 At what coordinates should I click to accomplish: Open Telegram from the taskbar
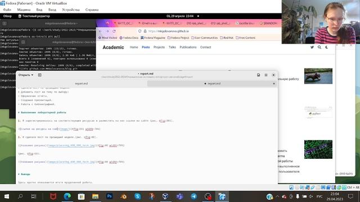click(x=193, y=196)
